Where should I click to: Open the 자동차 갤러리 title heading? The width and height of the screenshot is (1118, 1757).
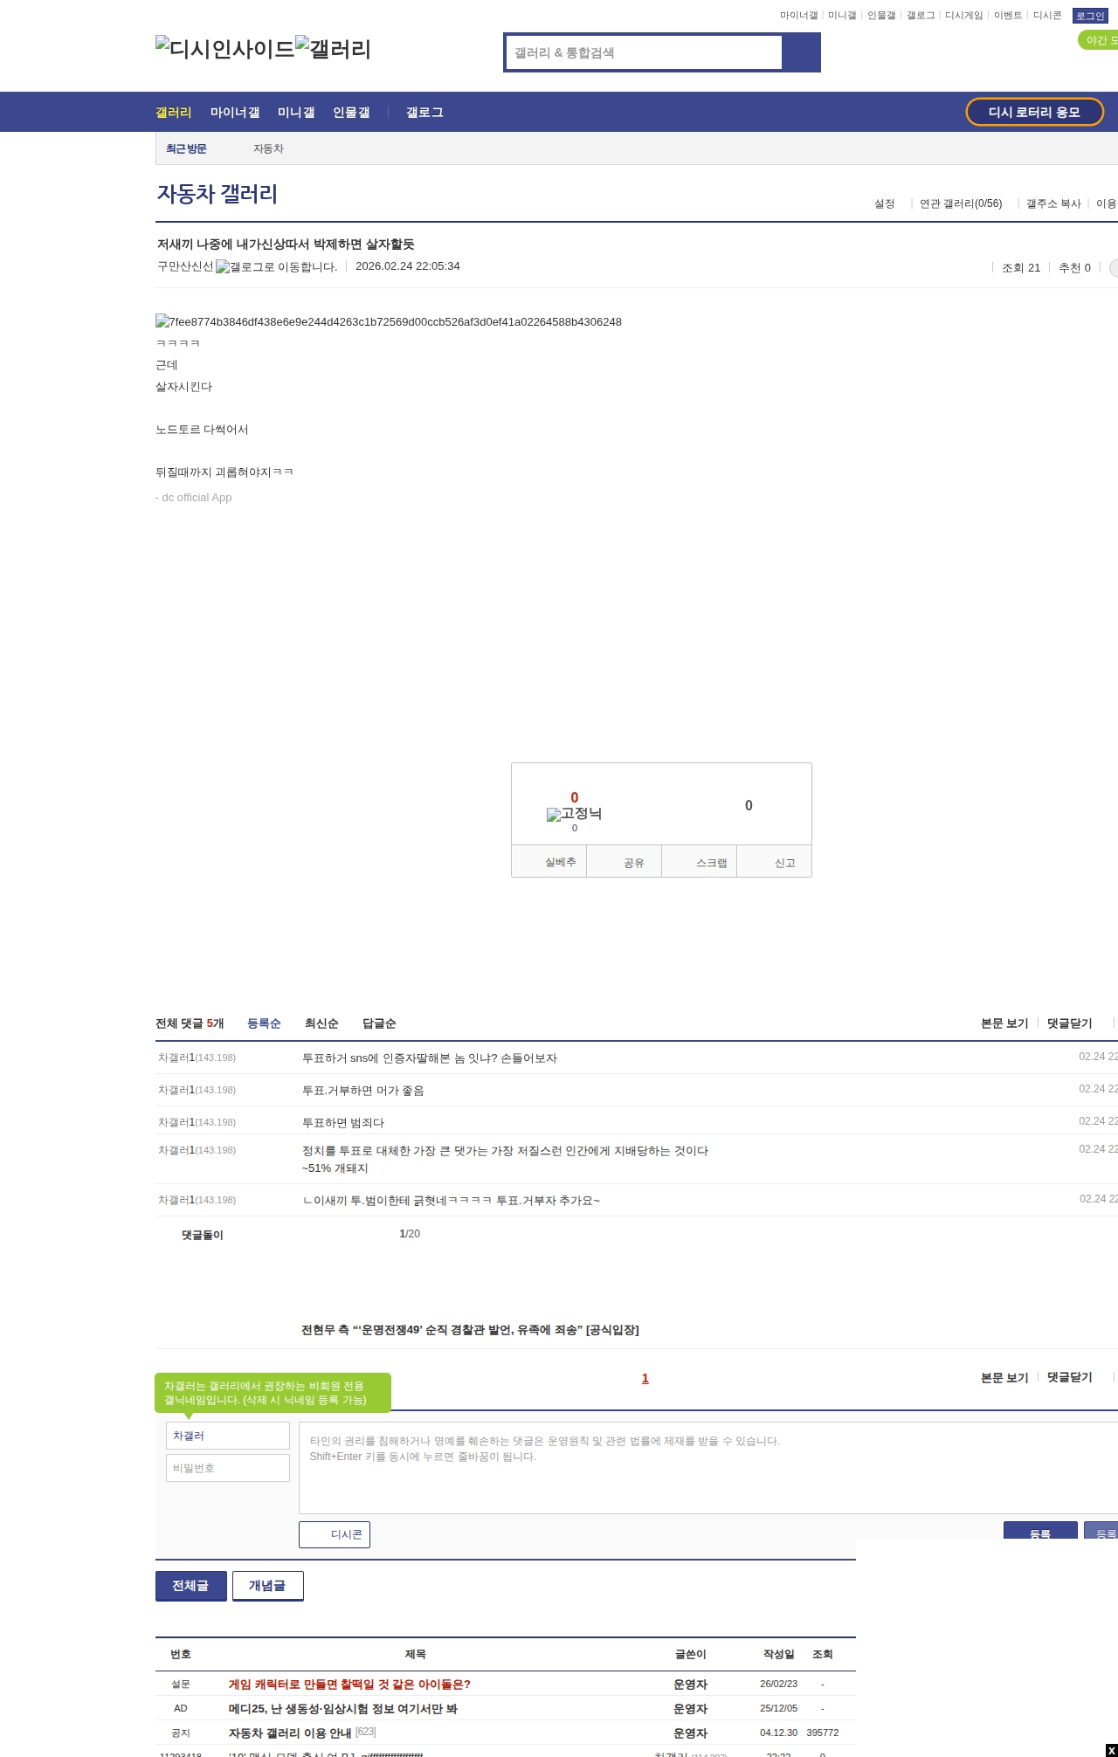[217, 194]
